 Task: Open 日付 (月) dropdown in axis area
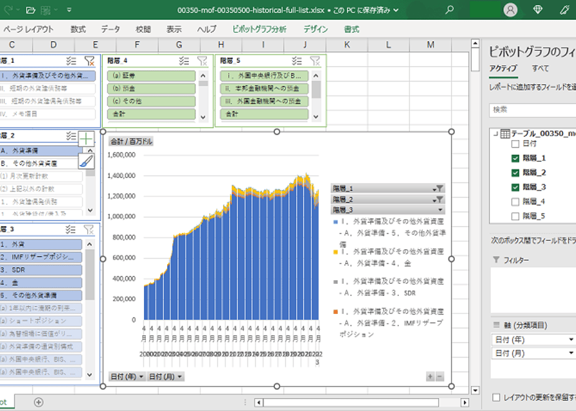pyautogui.click(x=571, y=353)
